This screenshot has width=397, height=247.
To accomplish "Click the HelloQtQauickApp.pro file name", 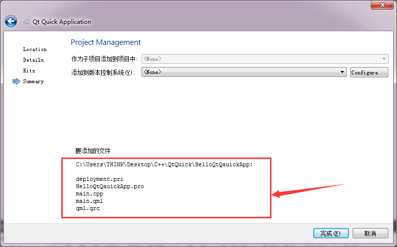I will [x=110, y=187].
